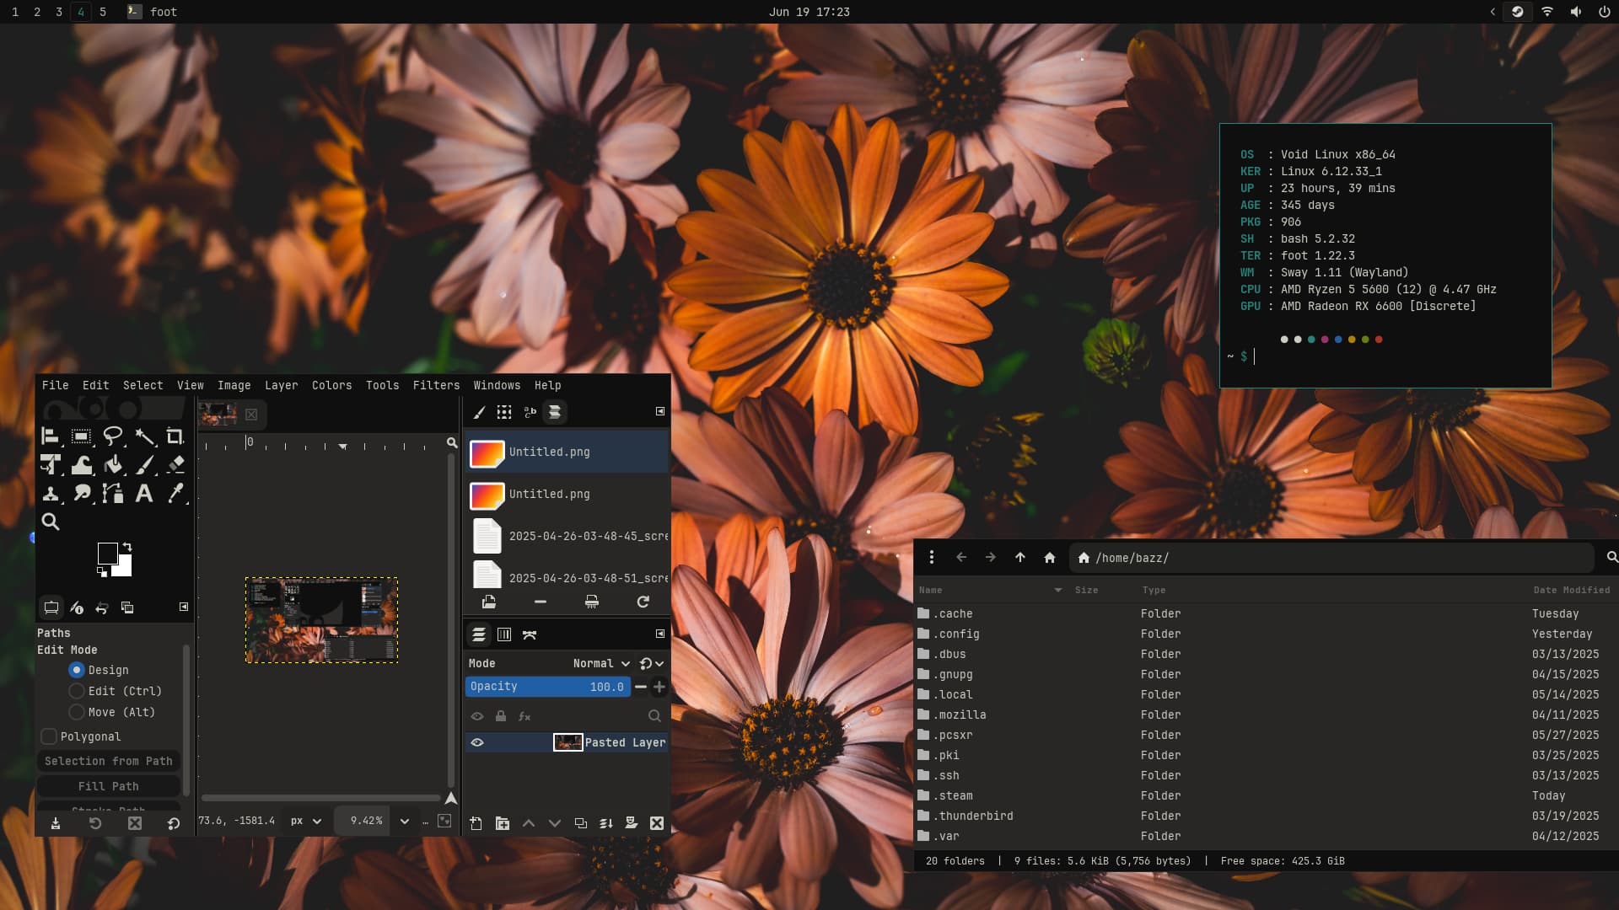Activate the Text tool
This screenshot has width=1619, height=910.
point(144,494)
